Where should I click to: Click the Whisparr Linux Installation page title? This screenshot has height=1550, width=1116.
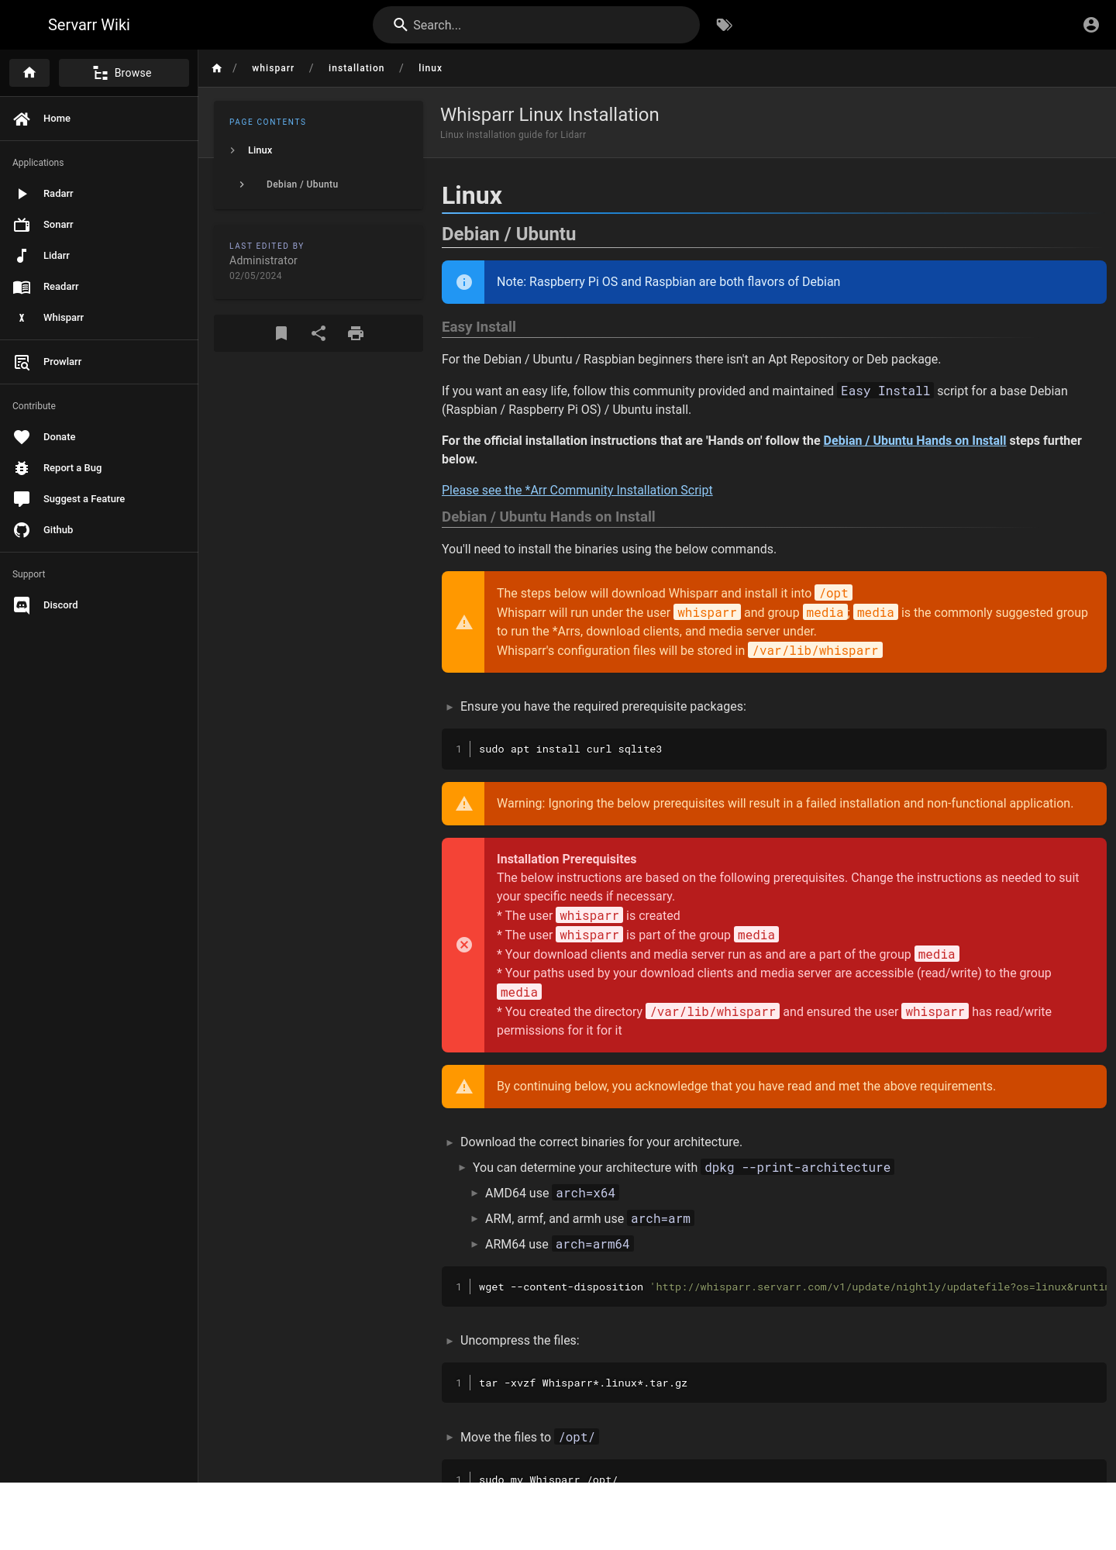(549, 115)
